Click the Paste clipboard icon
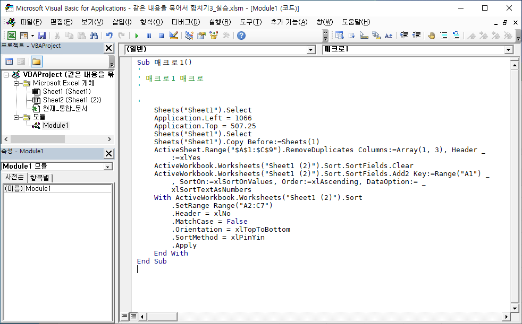This screenshot has height=324, width=522. tap(81, 36)
